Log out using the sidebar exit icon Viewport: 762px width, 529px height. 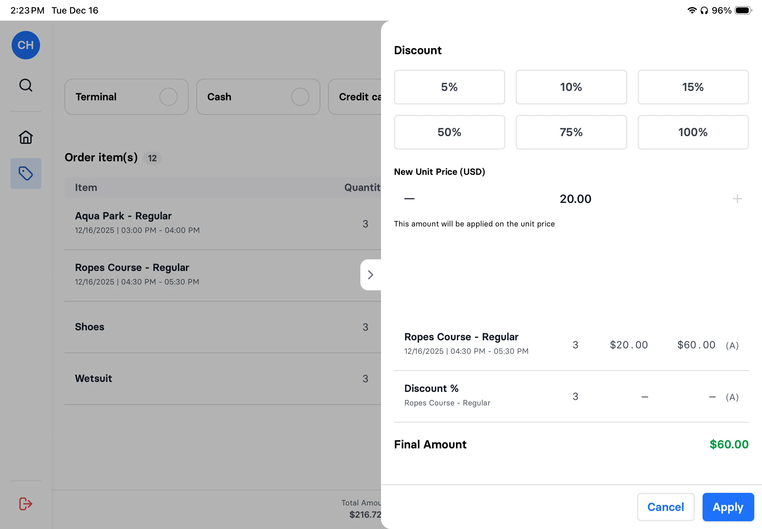tap(26, 504)
